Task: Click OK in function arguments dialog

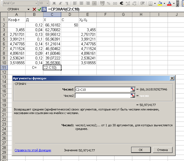Action: click(x=141, y=150)
